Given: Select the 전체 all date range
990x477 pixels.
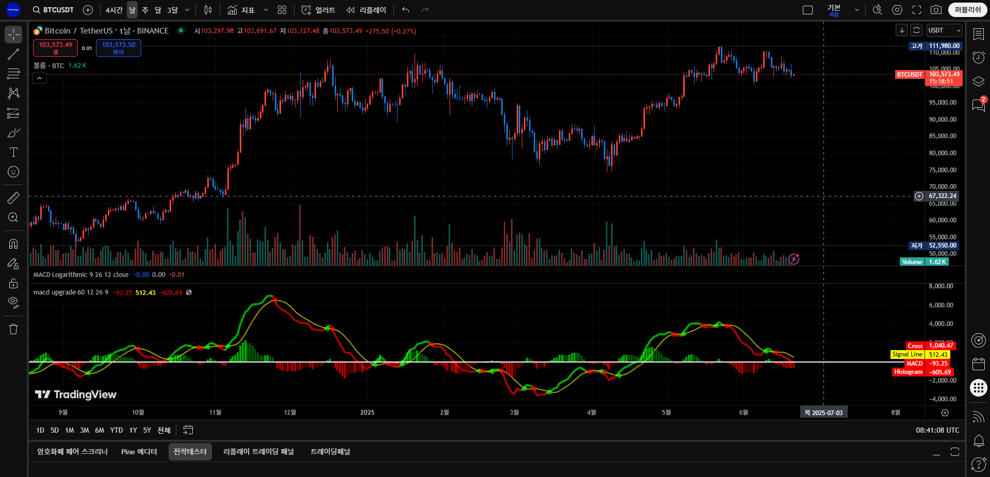Looking at the screenshot, I should [163, 430].
